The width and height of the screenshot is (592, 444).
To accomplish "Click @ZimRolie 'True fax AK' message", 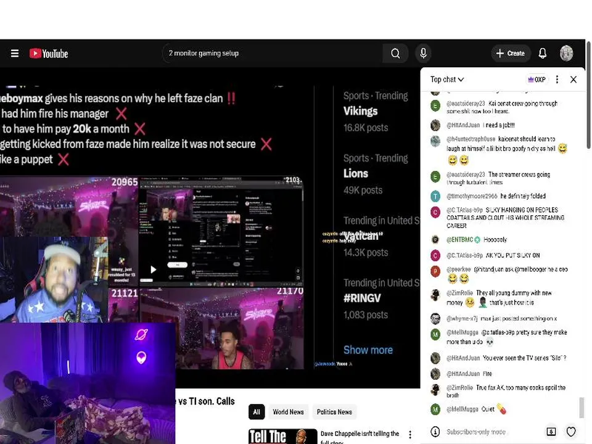I will tap(506, 391).
